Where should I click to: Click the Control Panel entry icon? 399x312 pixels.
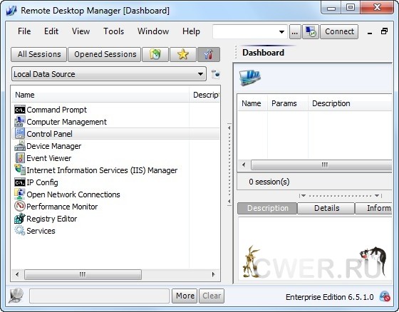(x=20, y=134)
